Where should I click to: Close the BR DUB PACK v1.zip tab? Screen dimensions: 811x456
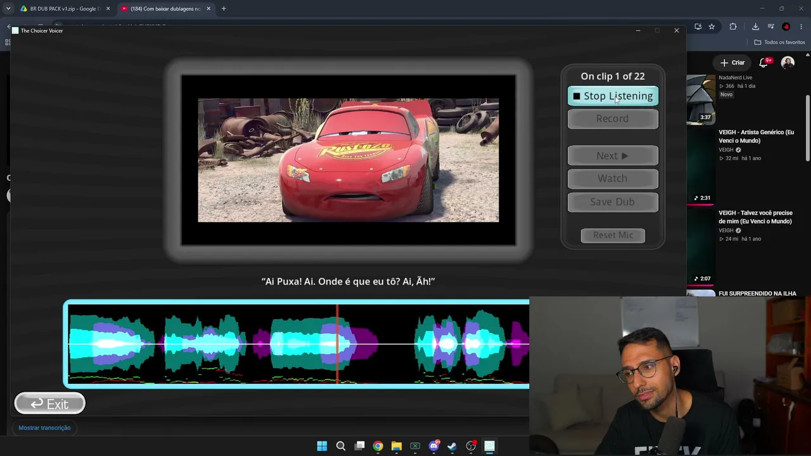(x=108, y=9)
